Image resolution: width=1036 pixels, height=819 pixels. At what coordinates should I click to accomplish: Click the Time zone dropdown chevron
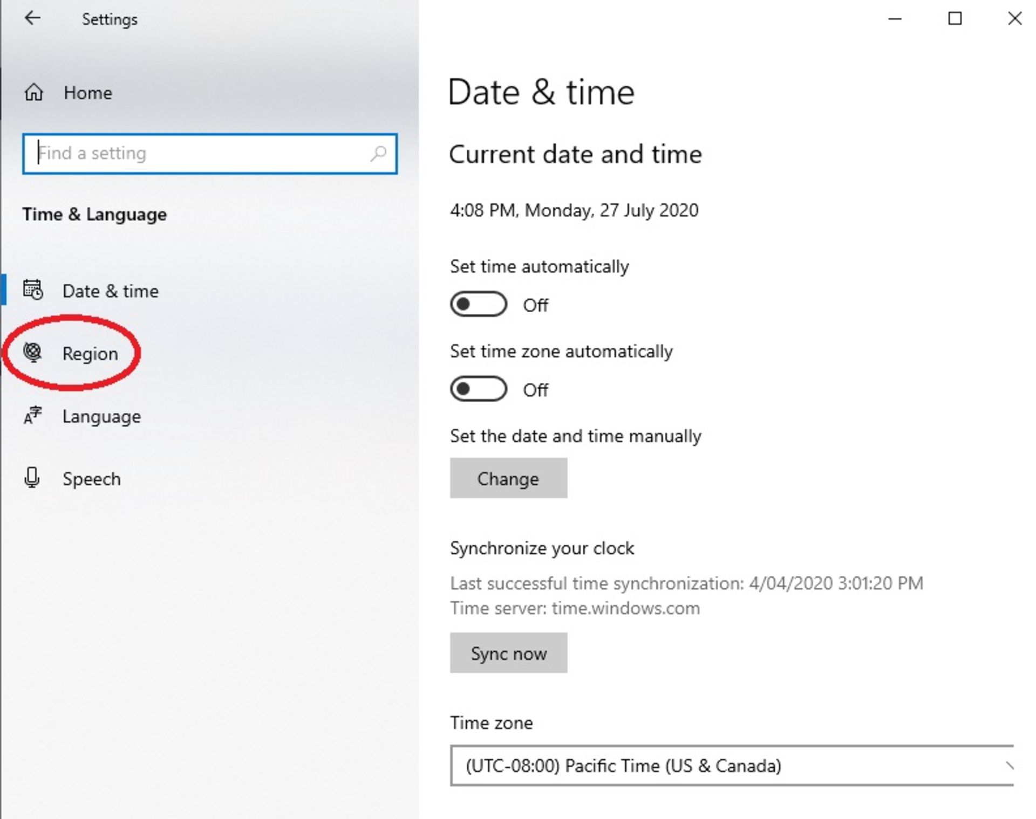coord(1008,766)
